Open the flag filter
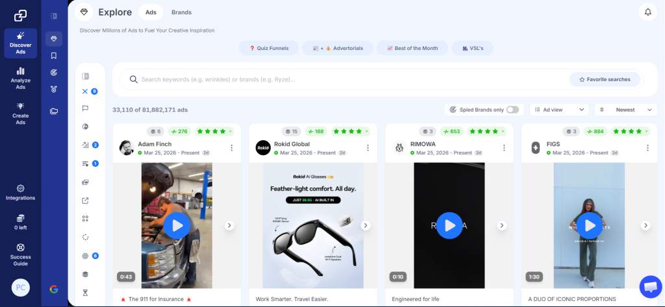Image resolution: width=665 pixels, height=307 pixels. point(85,108)
